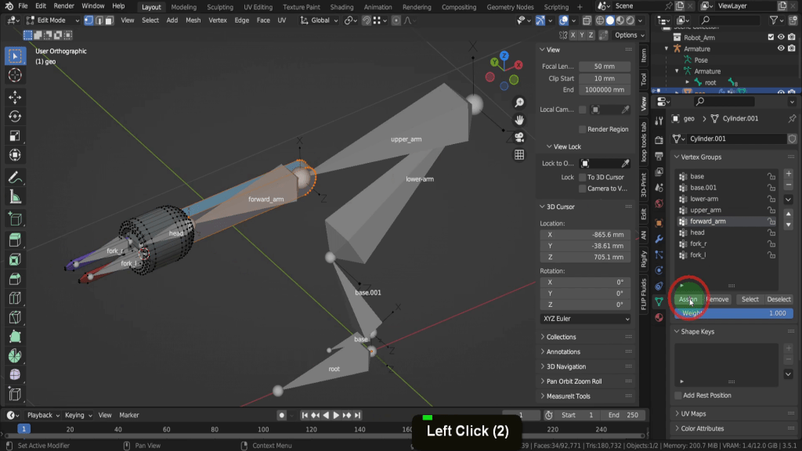Screen dimensions: 802x451
Task: Select the 3D Cursor tool
Action: (x=14, y=75)
